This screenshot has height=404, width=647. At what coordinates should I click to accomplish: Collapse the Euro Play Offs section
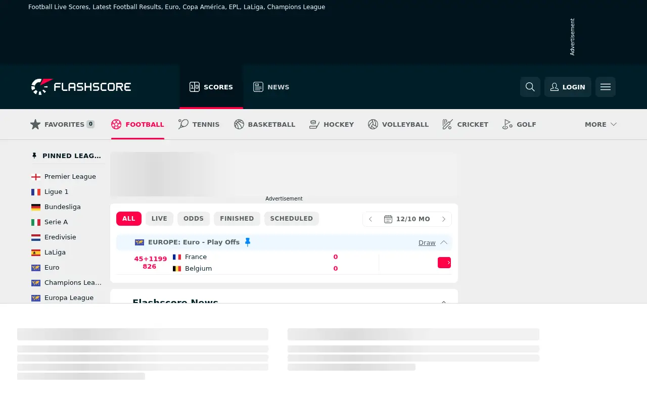444,242
